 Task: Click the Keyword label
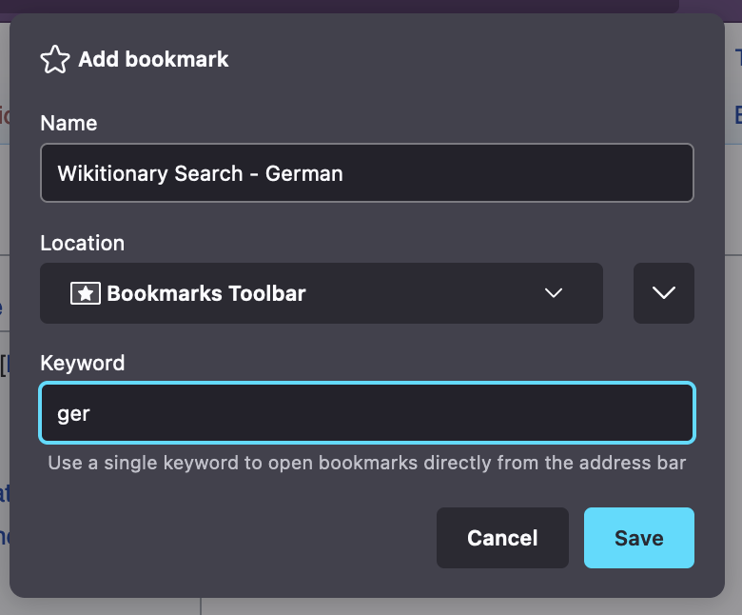[82, 363]
